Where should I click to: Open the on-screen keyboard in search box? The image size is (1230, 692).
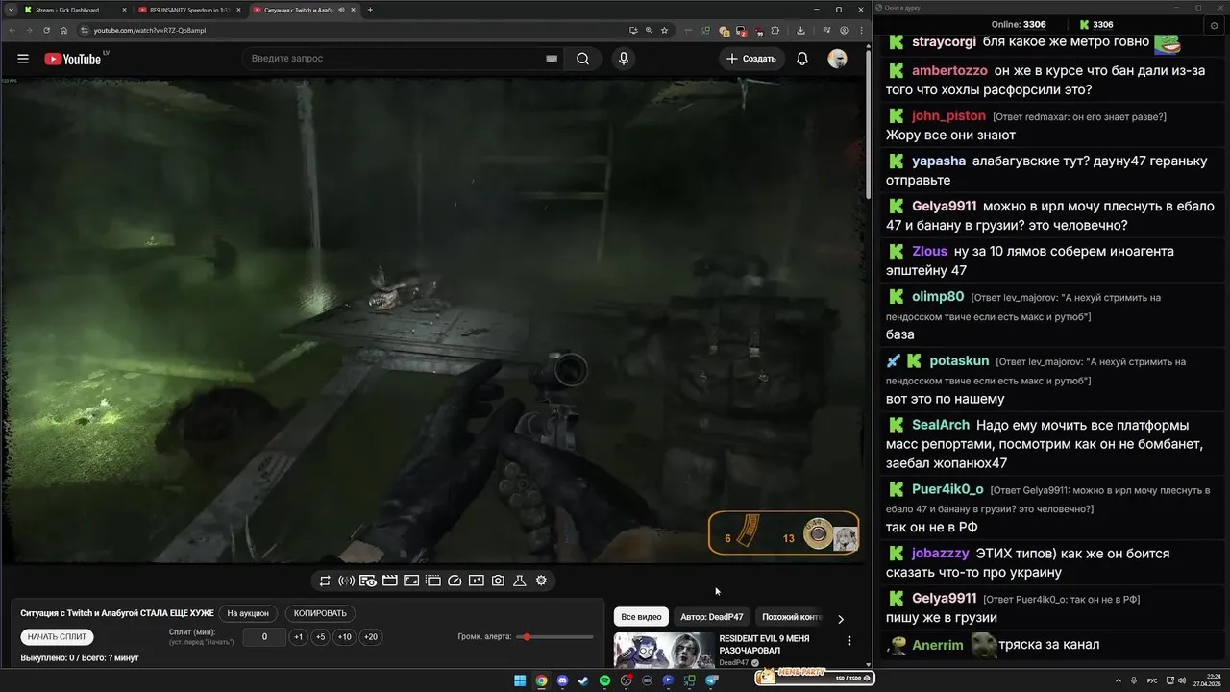(x=552, y=59)
